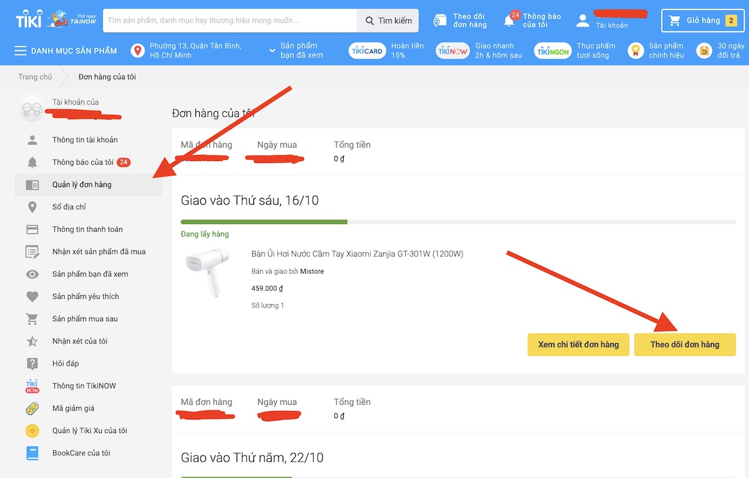Open the Tài khoản account icon
This screenshot has height=478, width=749.
point(582,21)
